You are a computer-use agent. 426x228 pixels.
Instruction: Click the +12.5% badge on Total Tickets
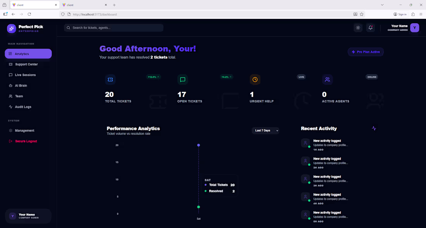click(x=153, y=77)
